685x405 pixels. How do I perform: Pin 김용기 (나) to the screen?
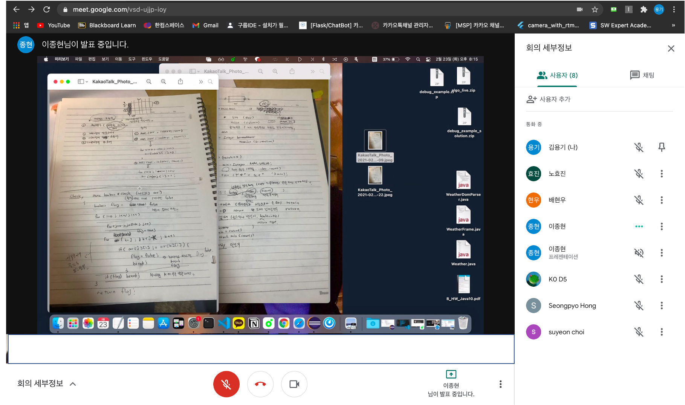click(x=662, y=147)
